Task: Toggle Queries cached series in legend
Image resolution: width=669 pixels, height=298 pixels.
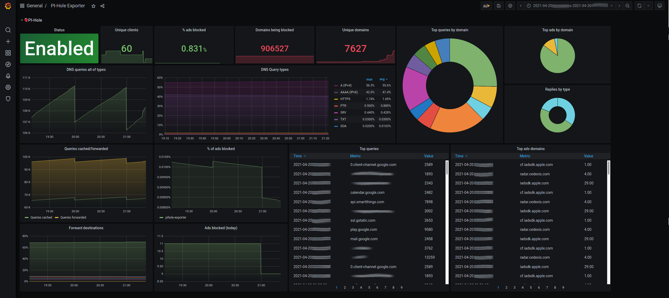Action: [x=41, y=218]
